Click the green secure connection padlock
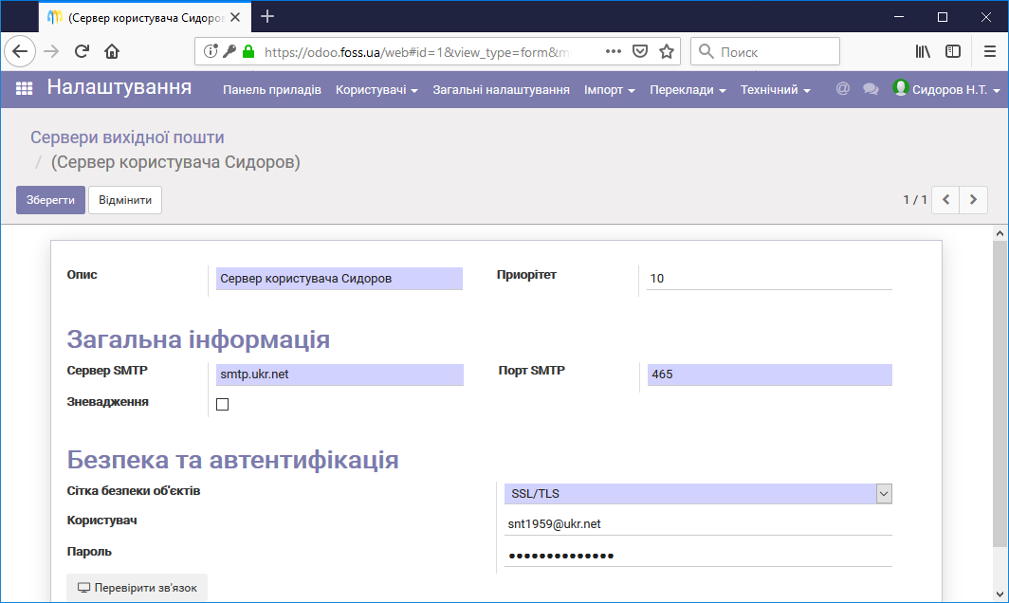The image size is (1009, 603). click(x=248, y=51)
